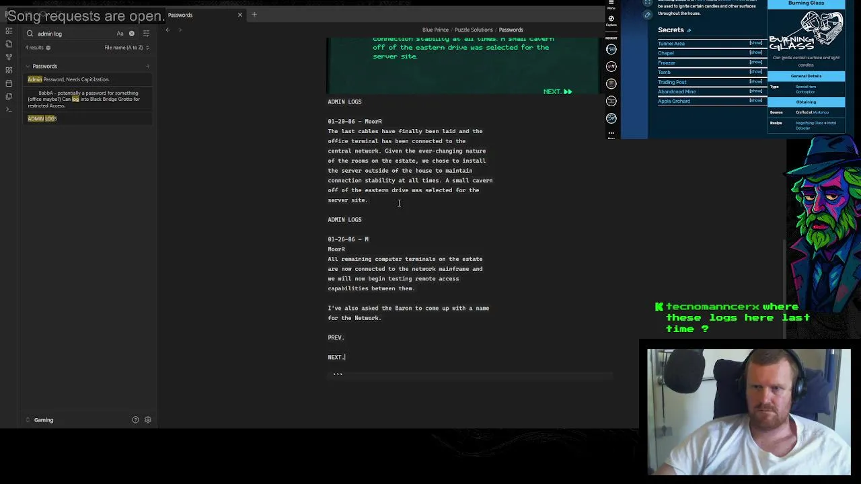The image size is (861, 484).
Task: Show the Tunnel Area secret
Action: (755, 43)
